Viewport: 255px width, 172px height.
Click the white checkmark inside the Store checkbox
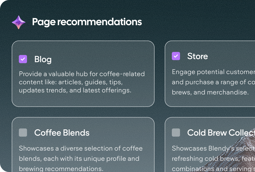point(176,56)
